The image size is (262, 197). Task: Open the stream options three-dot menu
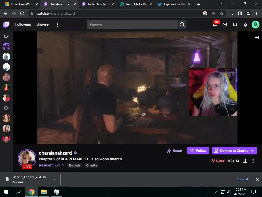[x=253, y=161]
